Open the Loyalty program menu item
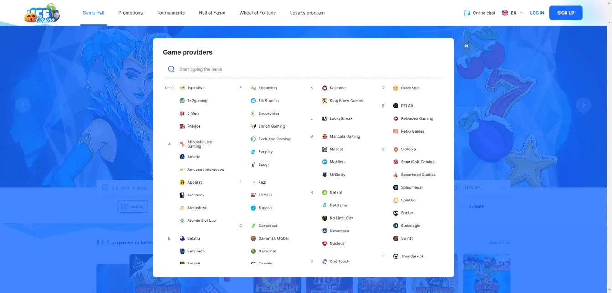 coord(307,13)
